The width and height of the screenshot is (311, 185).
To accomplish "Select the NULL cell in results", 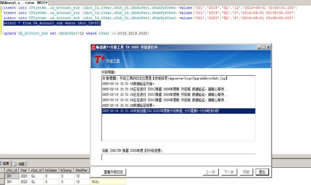I will click(108, 182).
